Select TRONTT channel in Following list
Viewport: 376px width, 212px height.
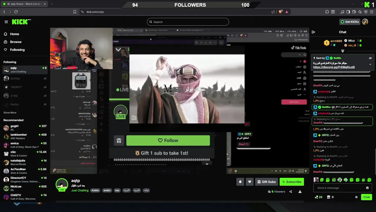25,87
